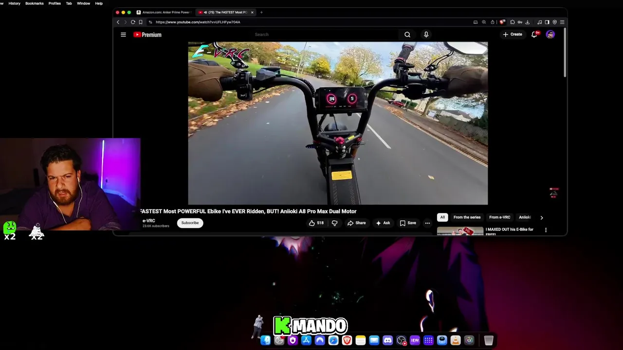
Task: Open the browser downloads icon
Action: [x=527, y=22]
